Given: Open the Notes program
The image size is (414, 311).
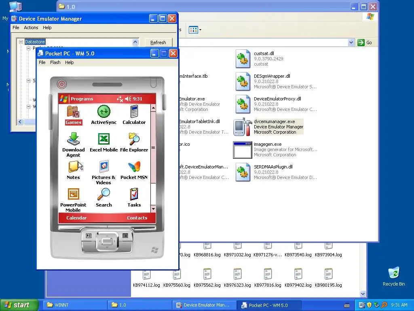Looking at the screenshot, I should (74, 170).
